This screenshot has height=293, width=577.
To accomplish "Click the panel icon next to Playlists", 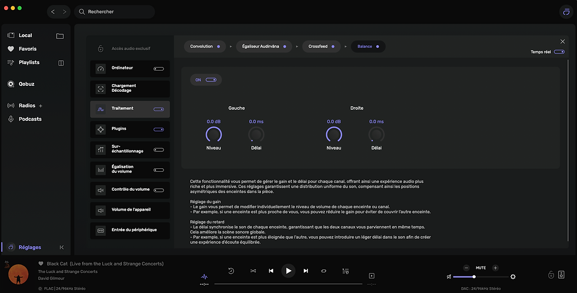I will tap(61, 63).
